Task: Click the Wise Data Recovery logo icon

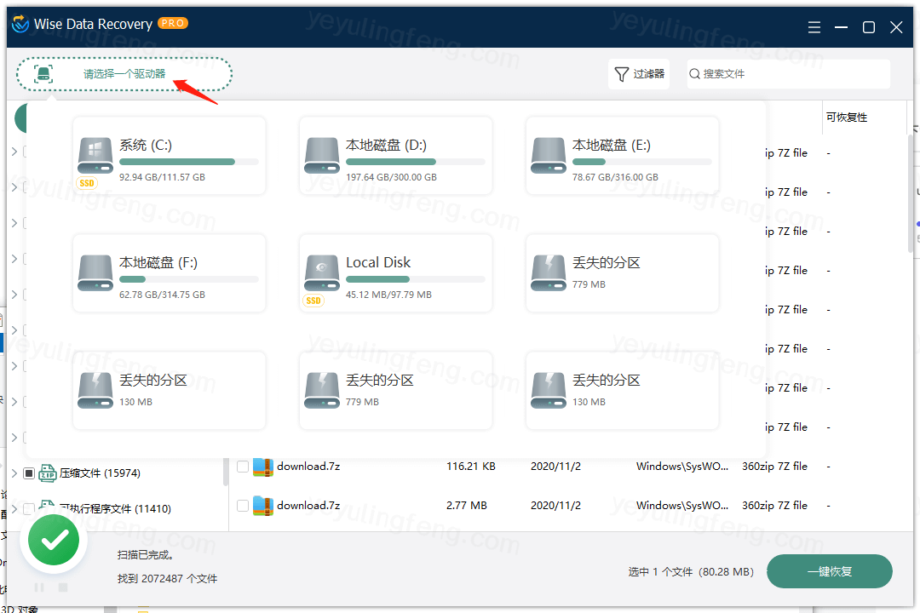Action: tap(20, 24)
